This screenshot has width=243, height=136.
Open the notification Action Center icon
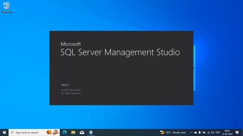click(237, 133)
